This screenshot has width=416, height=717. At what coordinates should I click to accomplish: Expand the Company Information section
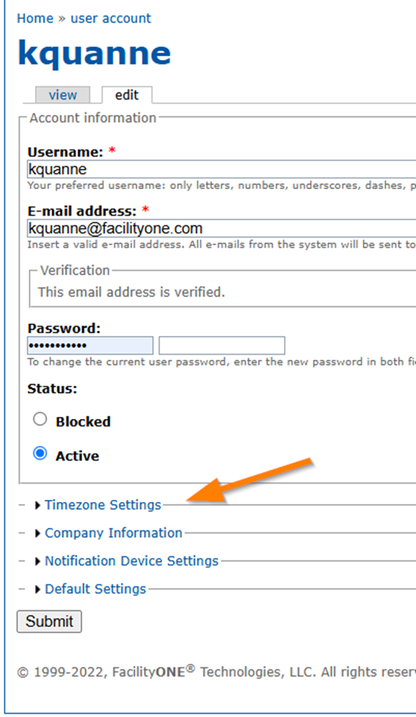pos(113,532)
